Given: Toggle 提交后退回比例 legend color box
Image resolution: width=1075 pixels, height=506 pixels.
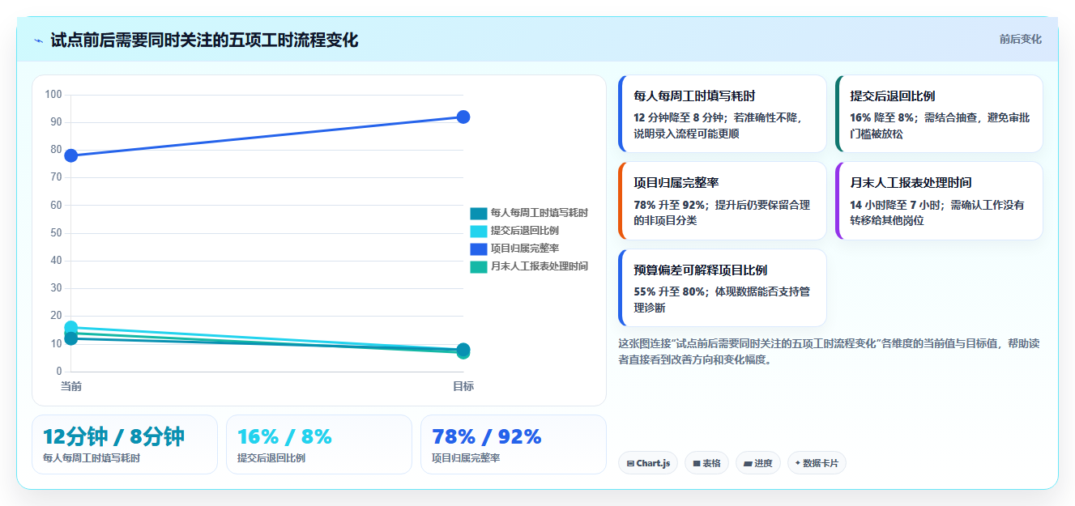Looking at the screenshot, I should pos(478,231).
